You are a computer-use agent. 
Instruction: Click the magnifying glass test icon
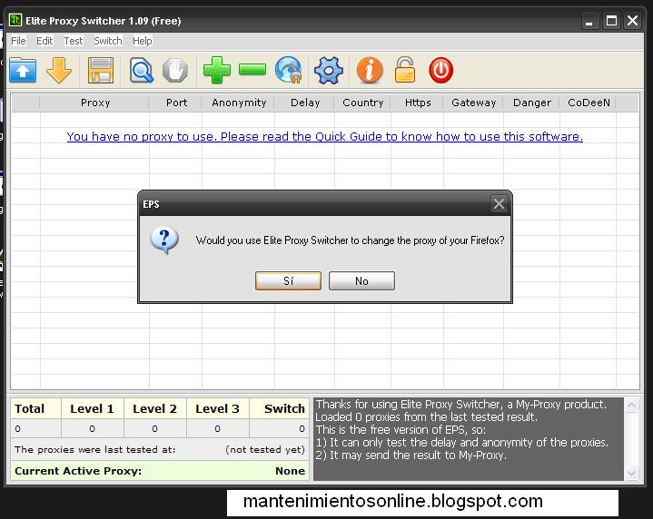(141, 71)
